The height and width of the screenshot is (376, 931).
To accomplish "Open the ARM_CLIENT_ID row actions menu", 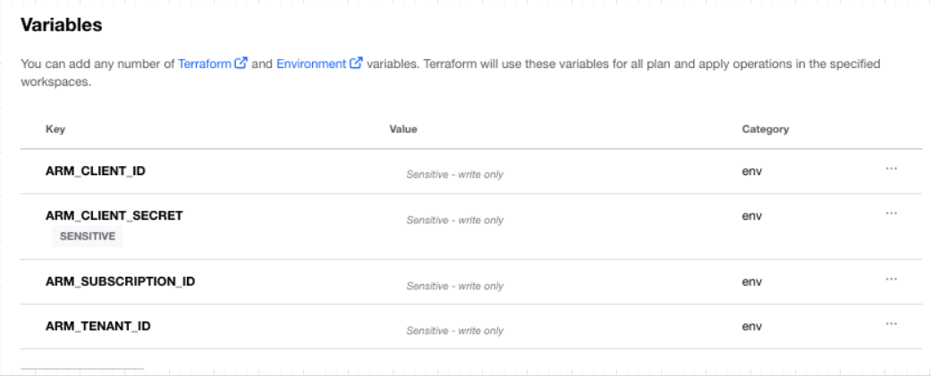I will click(891, 168).
